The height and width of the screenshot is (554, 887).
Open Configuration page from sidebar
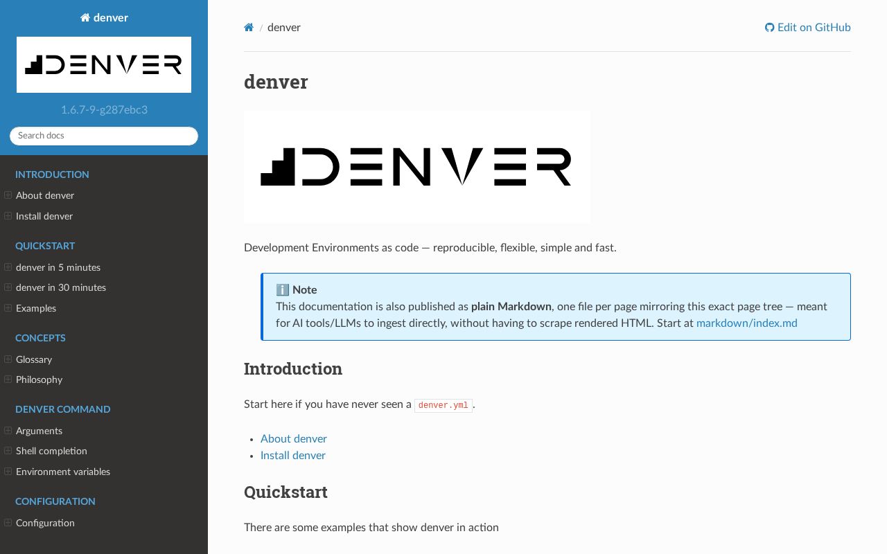click(45, 523)
